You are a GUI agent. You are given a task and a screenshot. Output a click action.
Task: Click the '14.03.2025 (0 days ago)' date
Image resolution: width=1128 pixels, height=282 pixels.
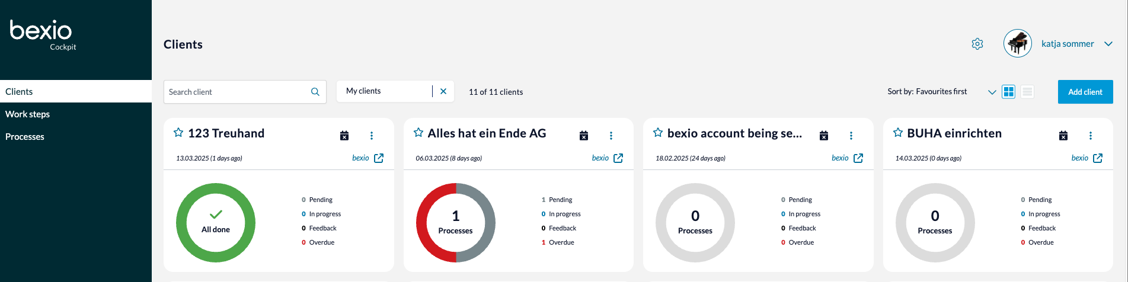pos(928,158)
